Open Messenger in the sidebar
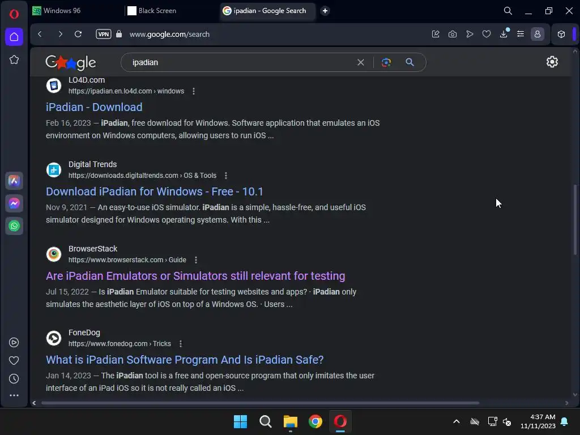Image resolution: width=580 pixels, height=435 pixels. pyautogui.click(x=14, y=203)
